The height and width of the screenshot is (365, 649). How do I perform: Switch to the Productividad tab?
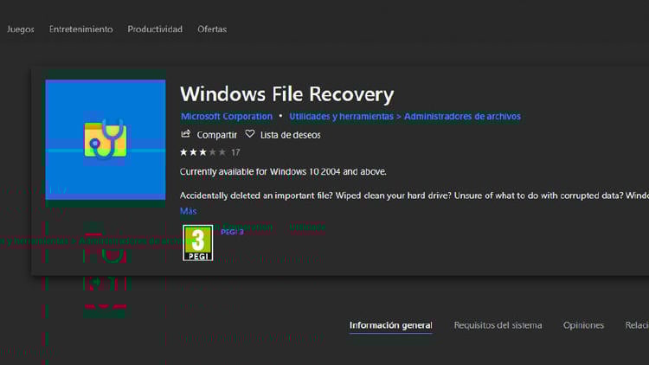155,29
